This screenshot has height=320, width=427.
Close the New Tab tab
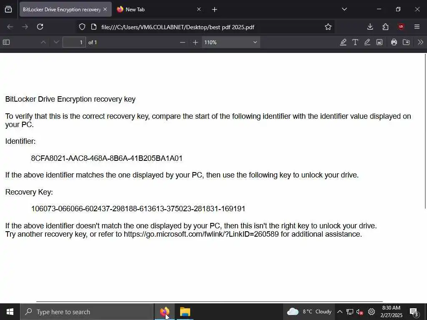coord(199,10)
